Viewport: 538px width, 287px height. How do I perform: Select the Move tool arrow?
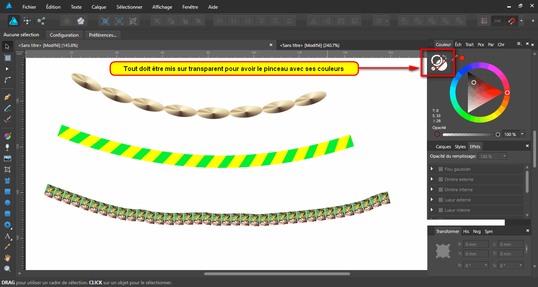coord(7,47)
